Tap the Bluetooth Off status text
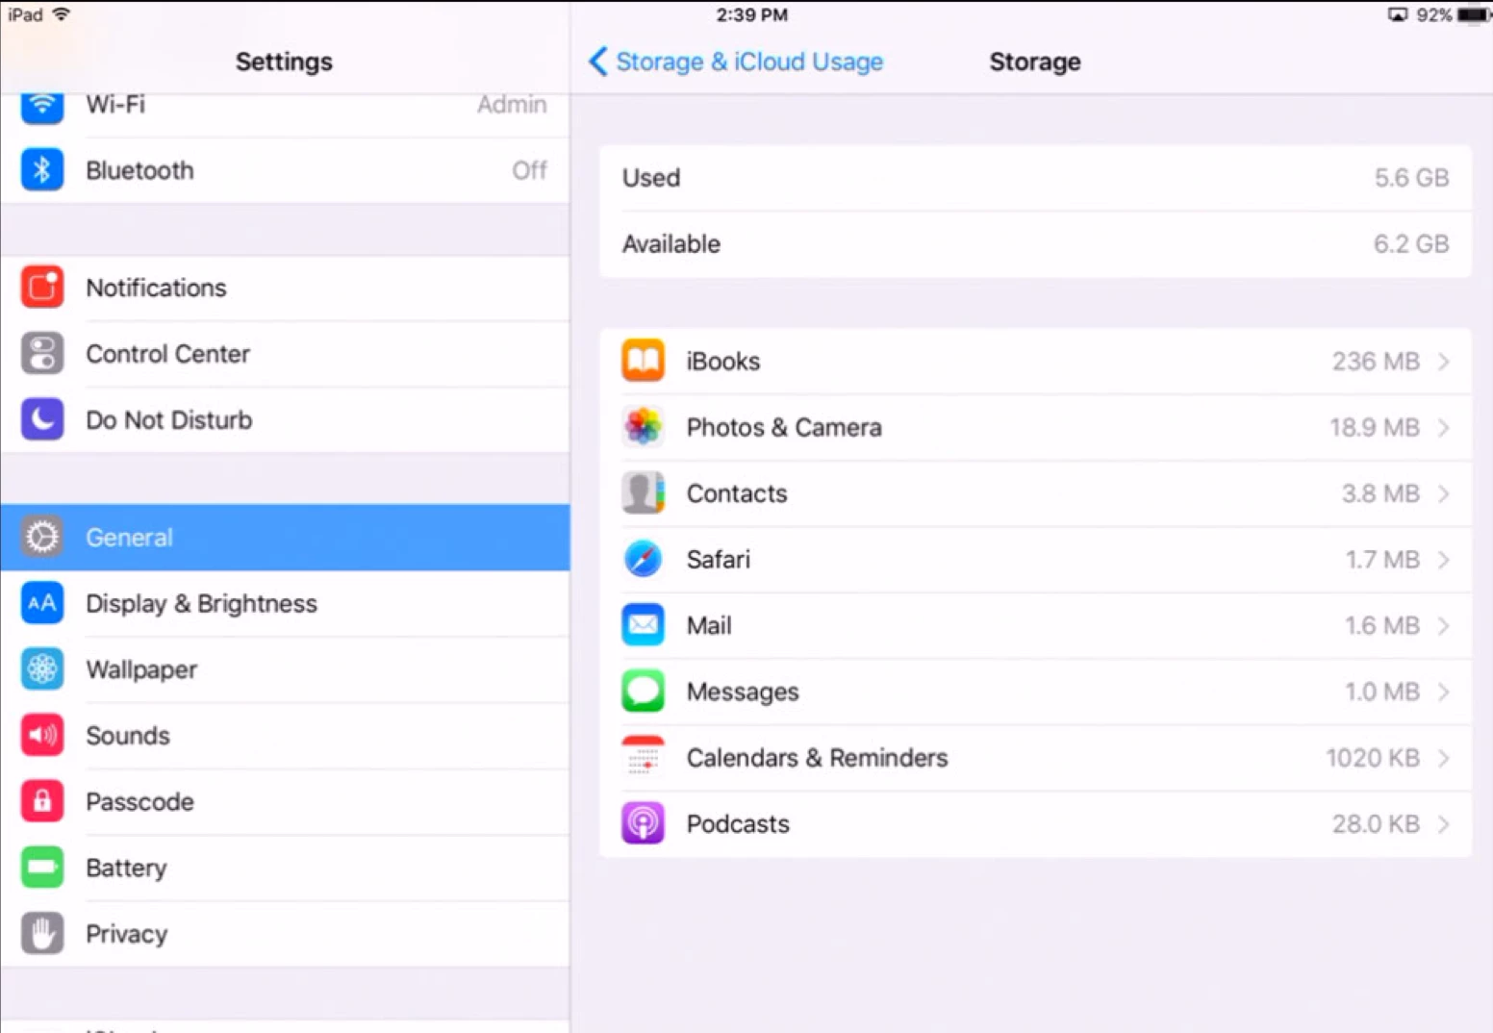The image size is (1493, 1033). point(529,170)
